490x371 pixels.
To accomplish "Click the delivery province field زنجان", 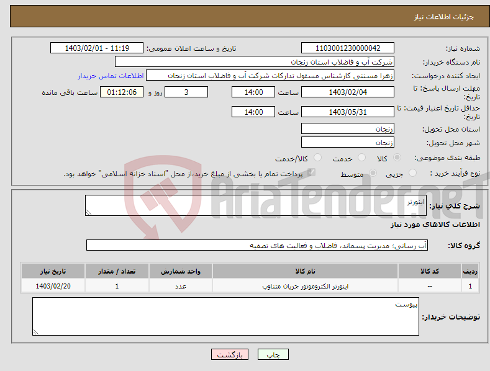I will 348,128.
